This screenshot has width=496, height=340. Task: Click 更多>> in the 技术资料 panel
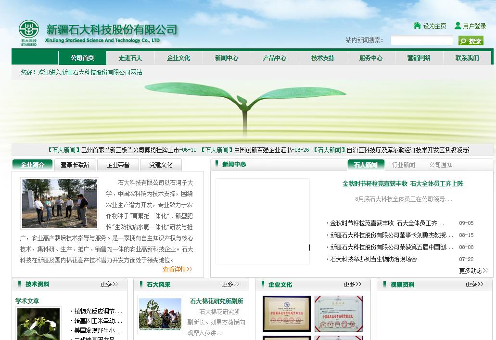point(109,284)
